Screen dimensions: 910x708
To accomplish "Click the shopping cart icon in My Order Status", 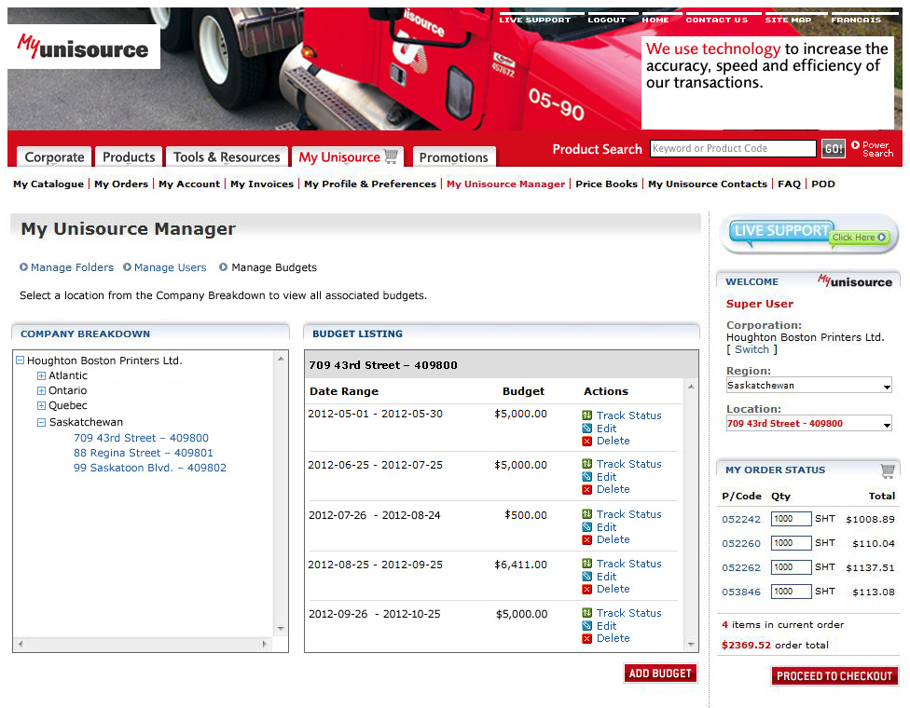I will pos(888,470).
